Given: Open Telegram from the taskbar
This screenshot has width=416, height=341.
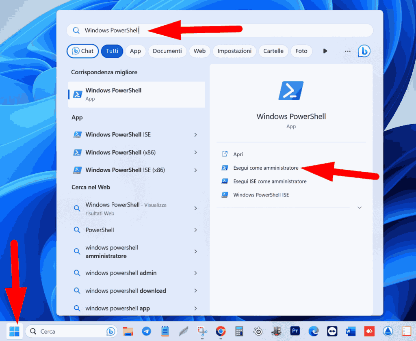Looking at the screenshot, I should 146,331.
